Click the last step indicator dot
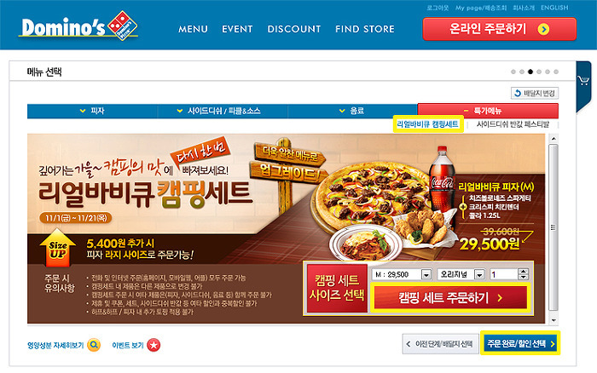The width and height of the screenshot is (597, 373). (x=556, y=72)
